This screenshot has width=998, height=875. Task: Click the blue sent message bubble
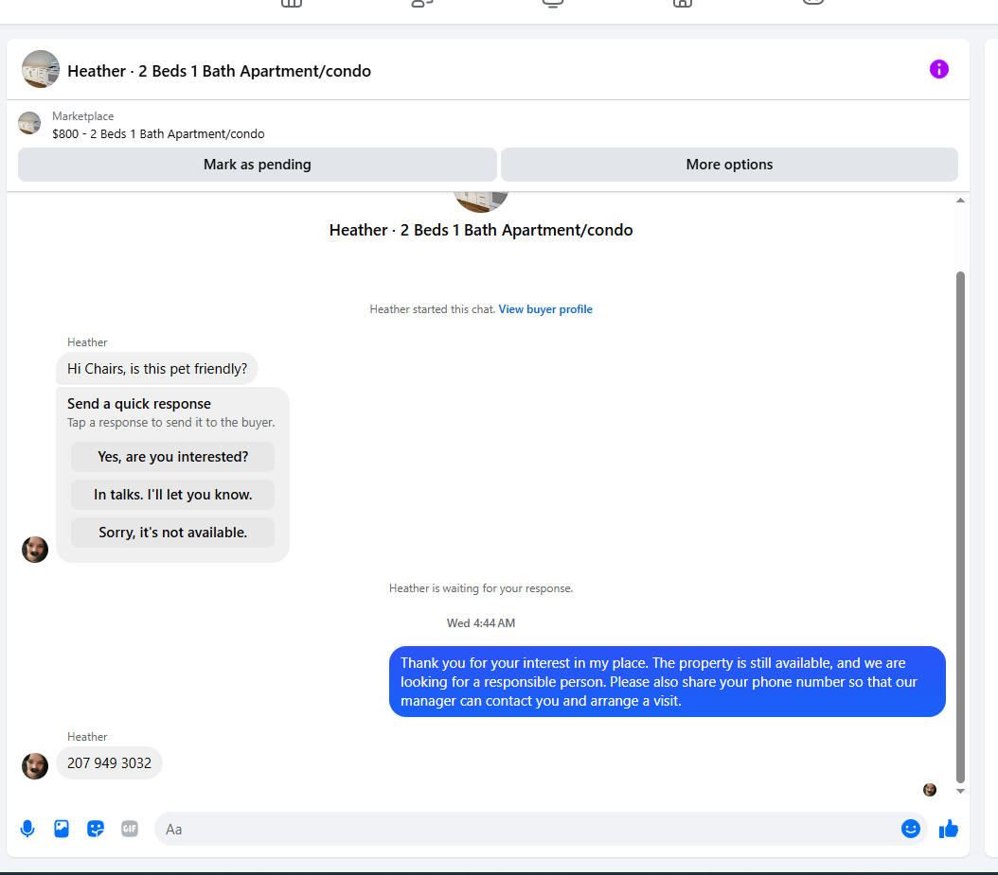pos(667,682)
